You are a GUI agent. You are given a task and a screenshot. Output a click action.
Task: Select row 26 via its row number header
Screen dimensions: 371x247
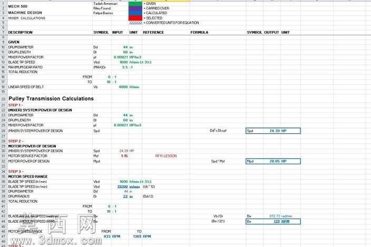pyautogui.click(x=3, y=131)
